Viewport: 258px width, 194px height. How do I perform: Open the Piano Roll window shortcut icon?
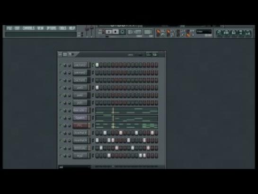tap(234, 32)
